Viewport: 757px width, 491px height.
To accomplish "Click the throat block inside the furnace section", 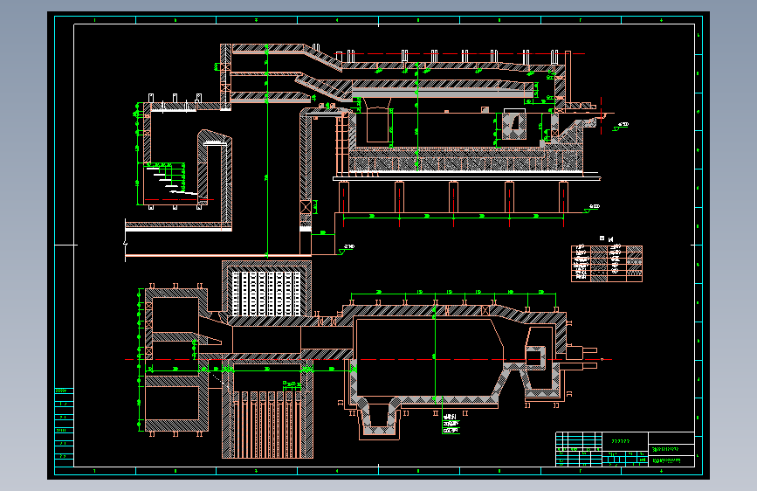I will [x=514, y=124].
